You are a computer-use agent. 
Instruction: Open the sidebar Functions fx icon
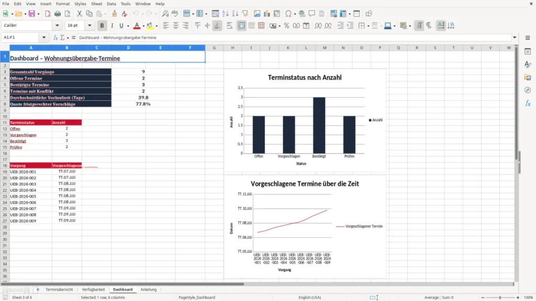point(528,103)
